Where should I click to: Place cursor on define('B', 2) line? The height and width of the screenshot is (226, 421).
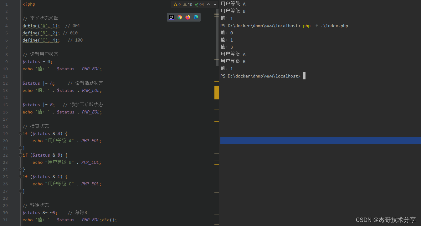click(x=41, y=33)
